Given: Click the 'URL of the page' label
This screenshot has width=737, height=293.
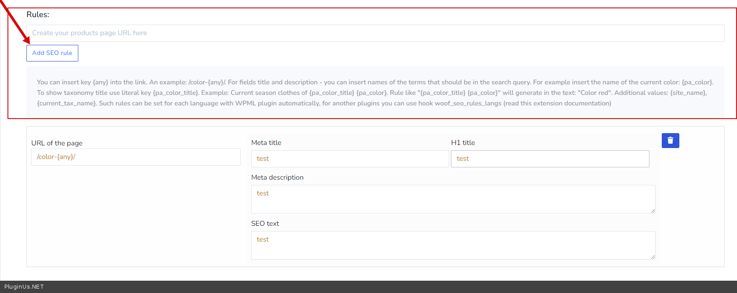Looking at the screenshot, I should (57, 143).
